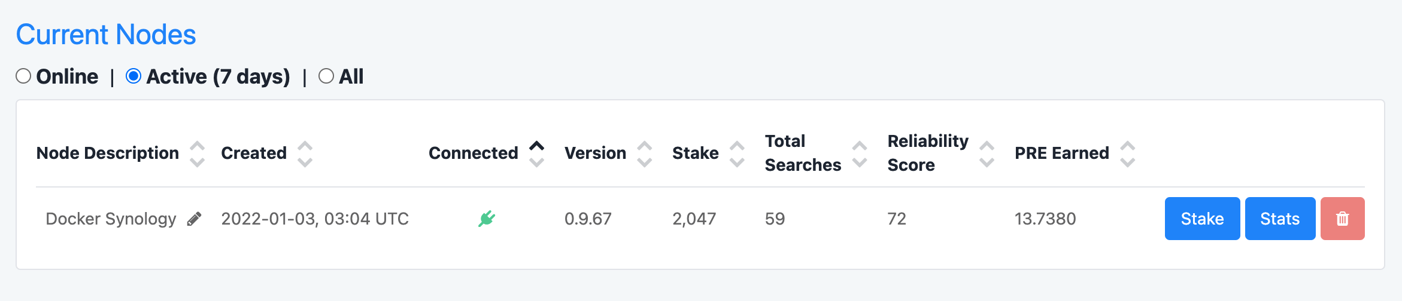This screenshot has height=301, width=1402.
Task: Sort by Version column arrows
Action: (644, 153)
